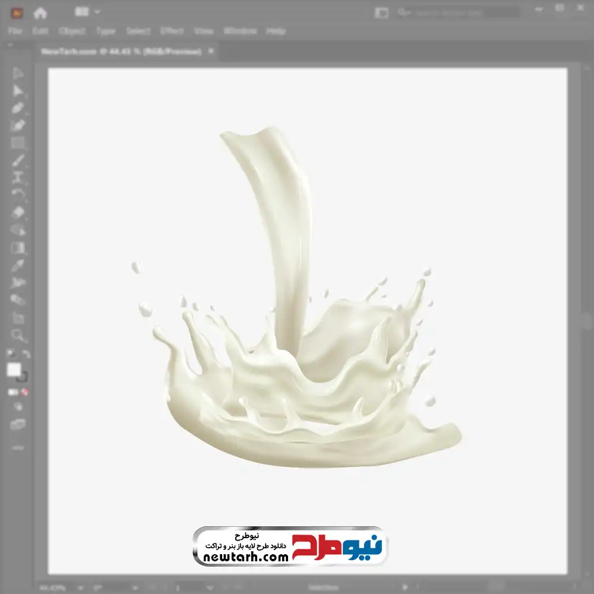
Task: Pick the Pen tool
Action: tap(18, 108)
